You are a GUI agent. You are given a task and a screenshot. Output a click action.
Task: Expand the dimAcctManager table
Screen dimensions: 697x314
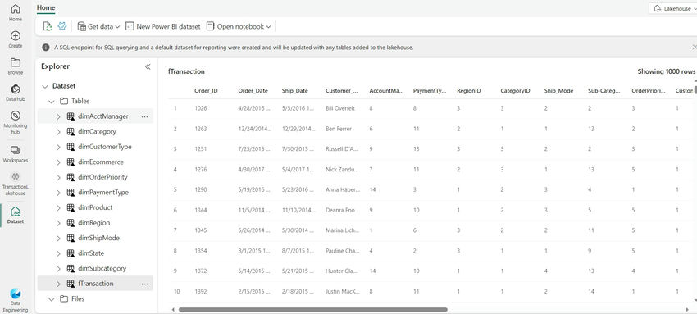[58, 116]
